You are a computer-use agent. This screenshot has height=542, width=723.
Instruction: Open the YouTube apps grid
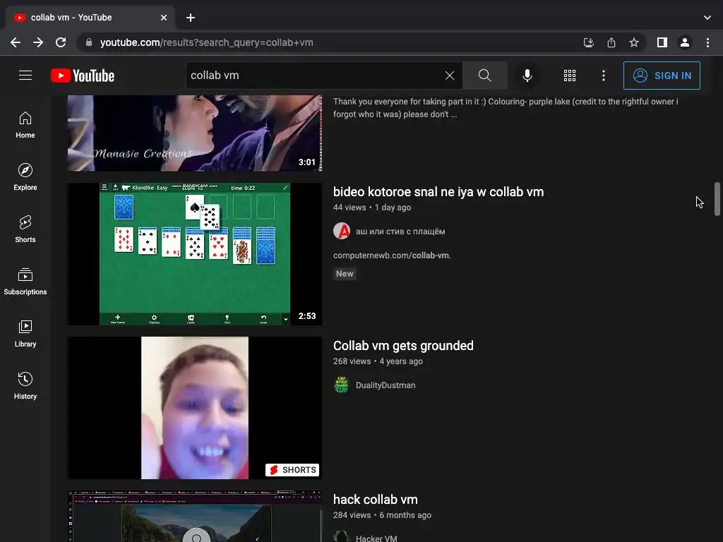click(x=570, y=76)
